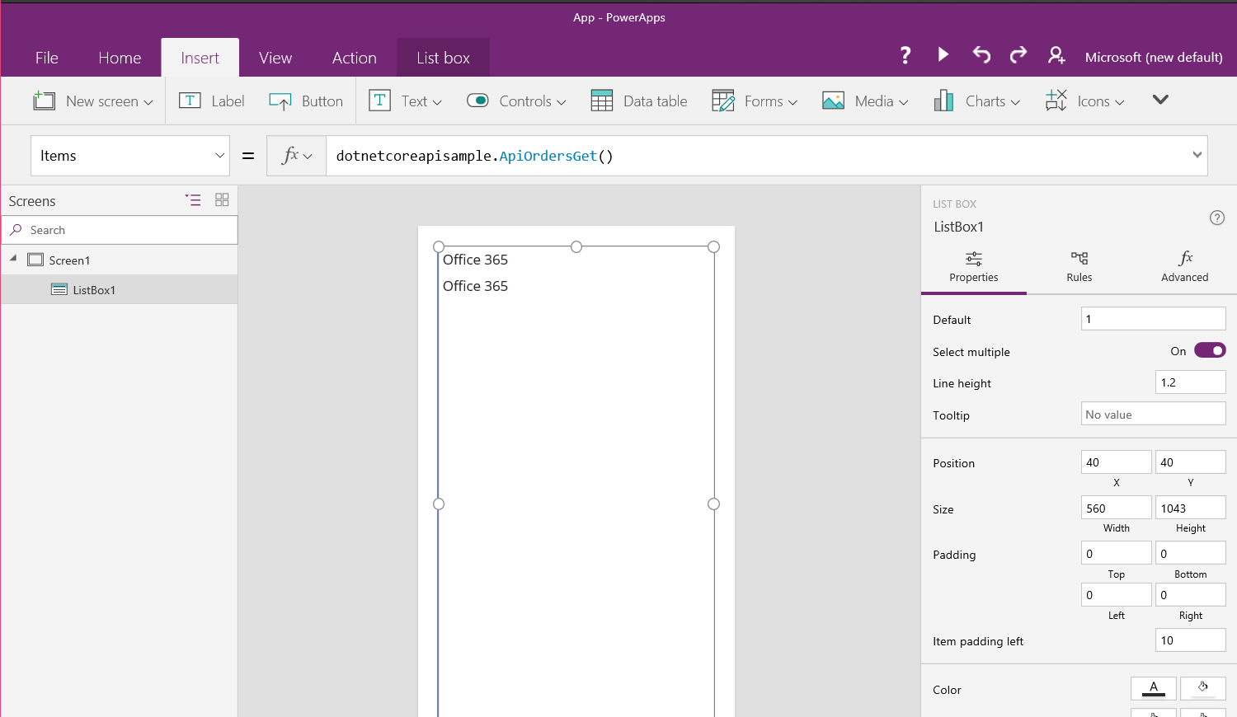
Task: Open the help question mark icon
Action: pos(905,55)
